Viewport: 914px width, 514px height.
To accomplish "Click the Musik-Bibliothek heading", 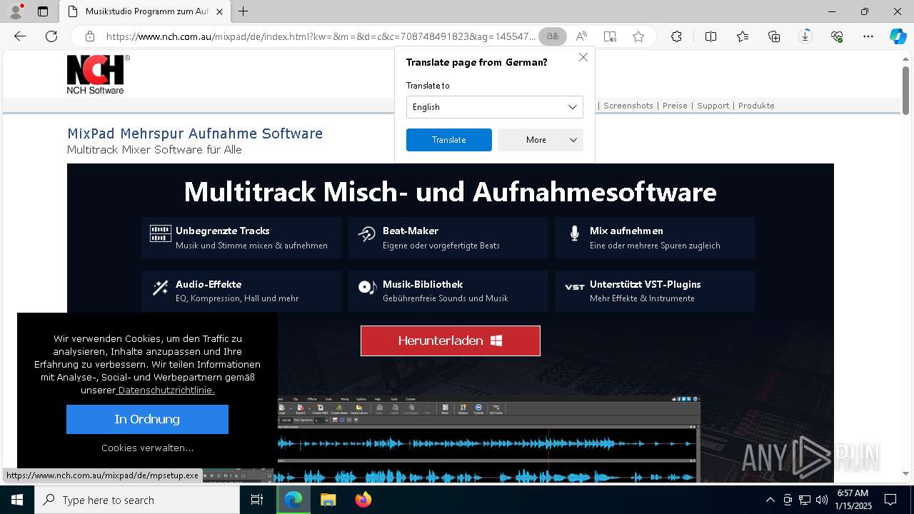I will (423, 284).
